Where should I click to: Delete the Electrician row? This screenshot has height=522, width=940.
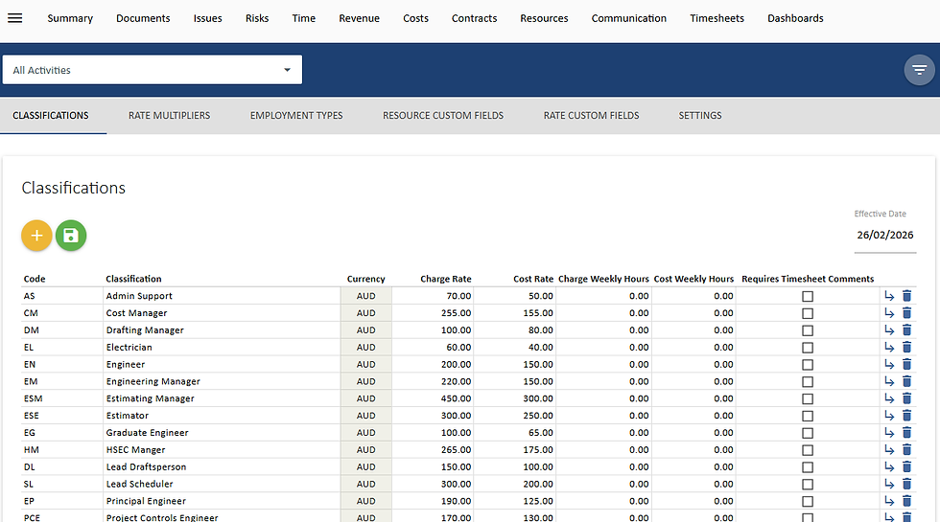click(x=906, y=347)
